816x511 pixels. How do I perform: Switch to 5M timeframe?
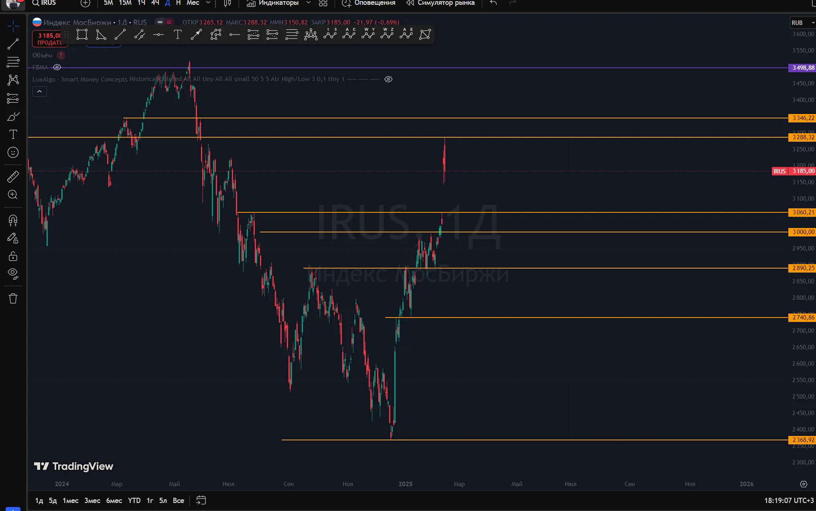click(x=108, y=3)
